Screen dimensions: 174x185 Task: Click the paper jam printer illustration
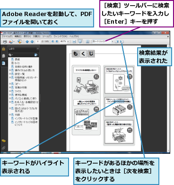tap(119, 135)
